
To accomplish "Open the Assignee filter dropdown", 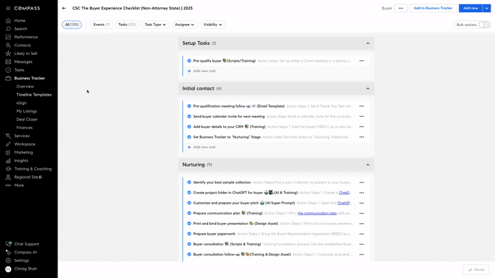I will pyautogui.click(x=184, y=25).
